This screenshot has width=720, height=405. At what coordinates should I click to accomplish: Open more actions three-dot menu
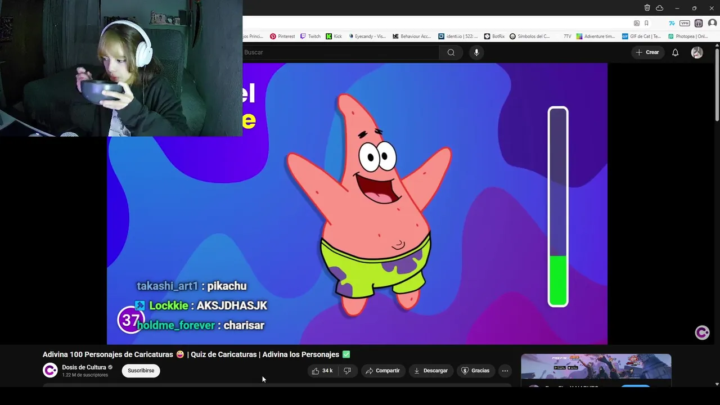[x=505, y=371]
